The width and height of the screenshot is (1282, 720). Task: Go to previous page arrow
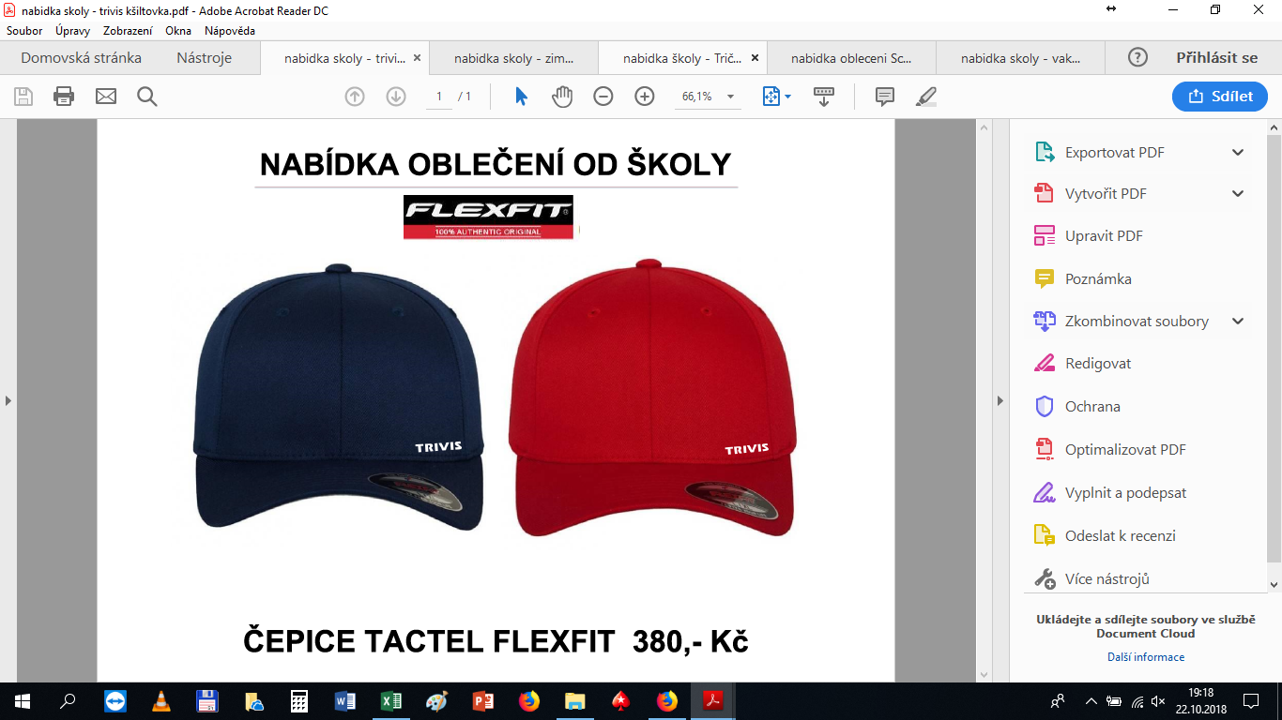point(355,97)
